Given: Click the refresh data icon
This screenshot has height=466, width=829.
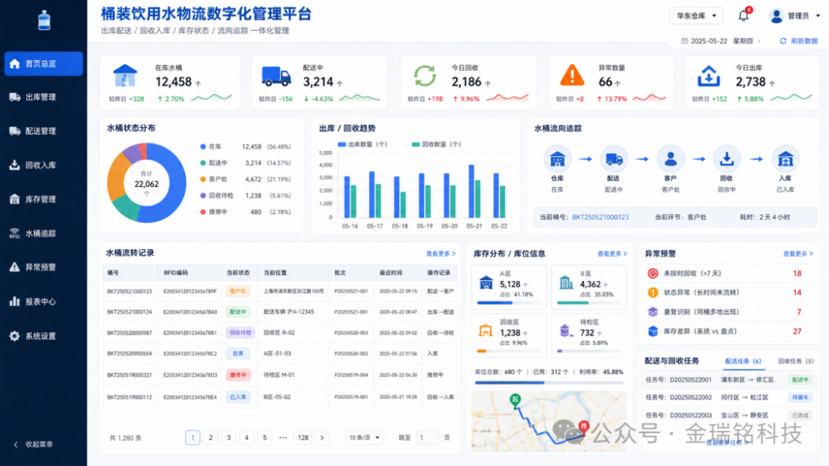Looking at the screenshot, I should point(783,41).
